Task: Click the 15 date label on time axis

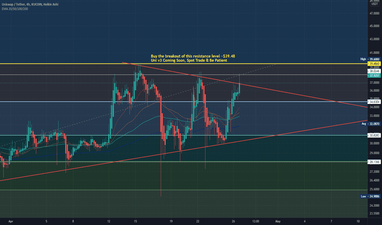Action: (135, 221)
